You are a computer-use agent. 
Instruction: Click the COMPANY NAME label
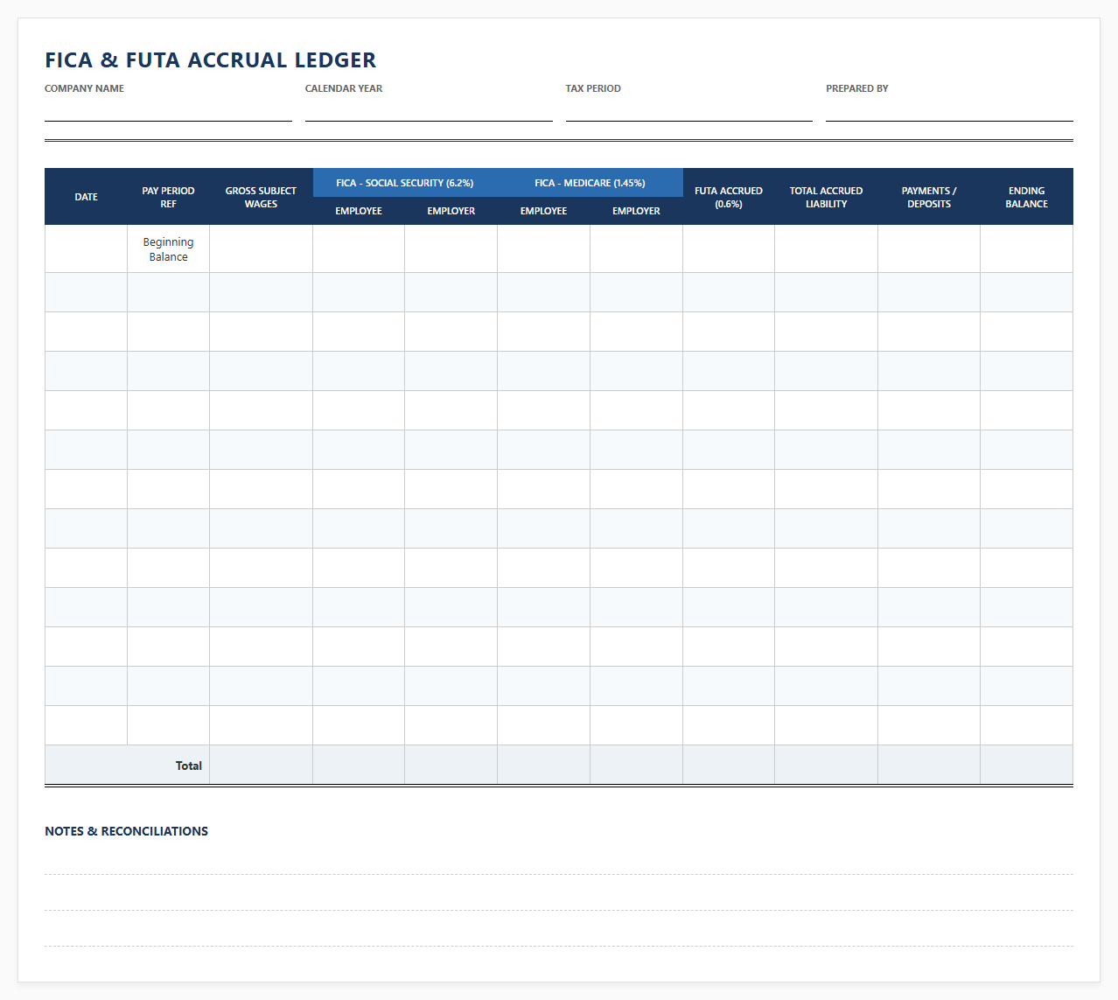[84, 88]
